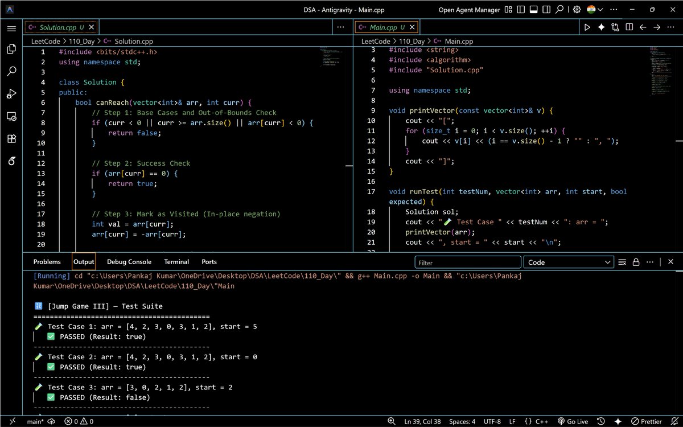The height and width of the screenshot is (427, 683).
Task: Open the Terminal panel tab
Action: [176, 262]
